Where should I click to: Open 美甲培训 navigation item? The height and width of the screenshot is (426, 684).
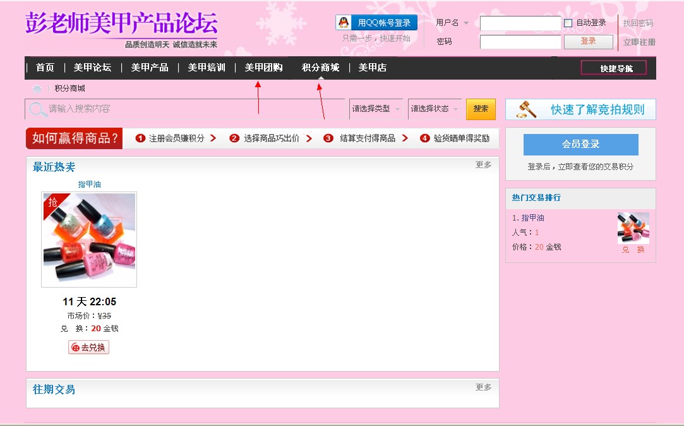click(x=207, y=68)
